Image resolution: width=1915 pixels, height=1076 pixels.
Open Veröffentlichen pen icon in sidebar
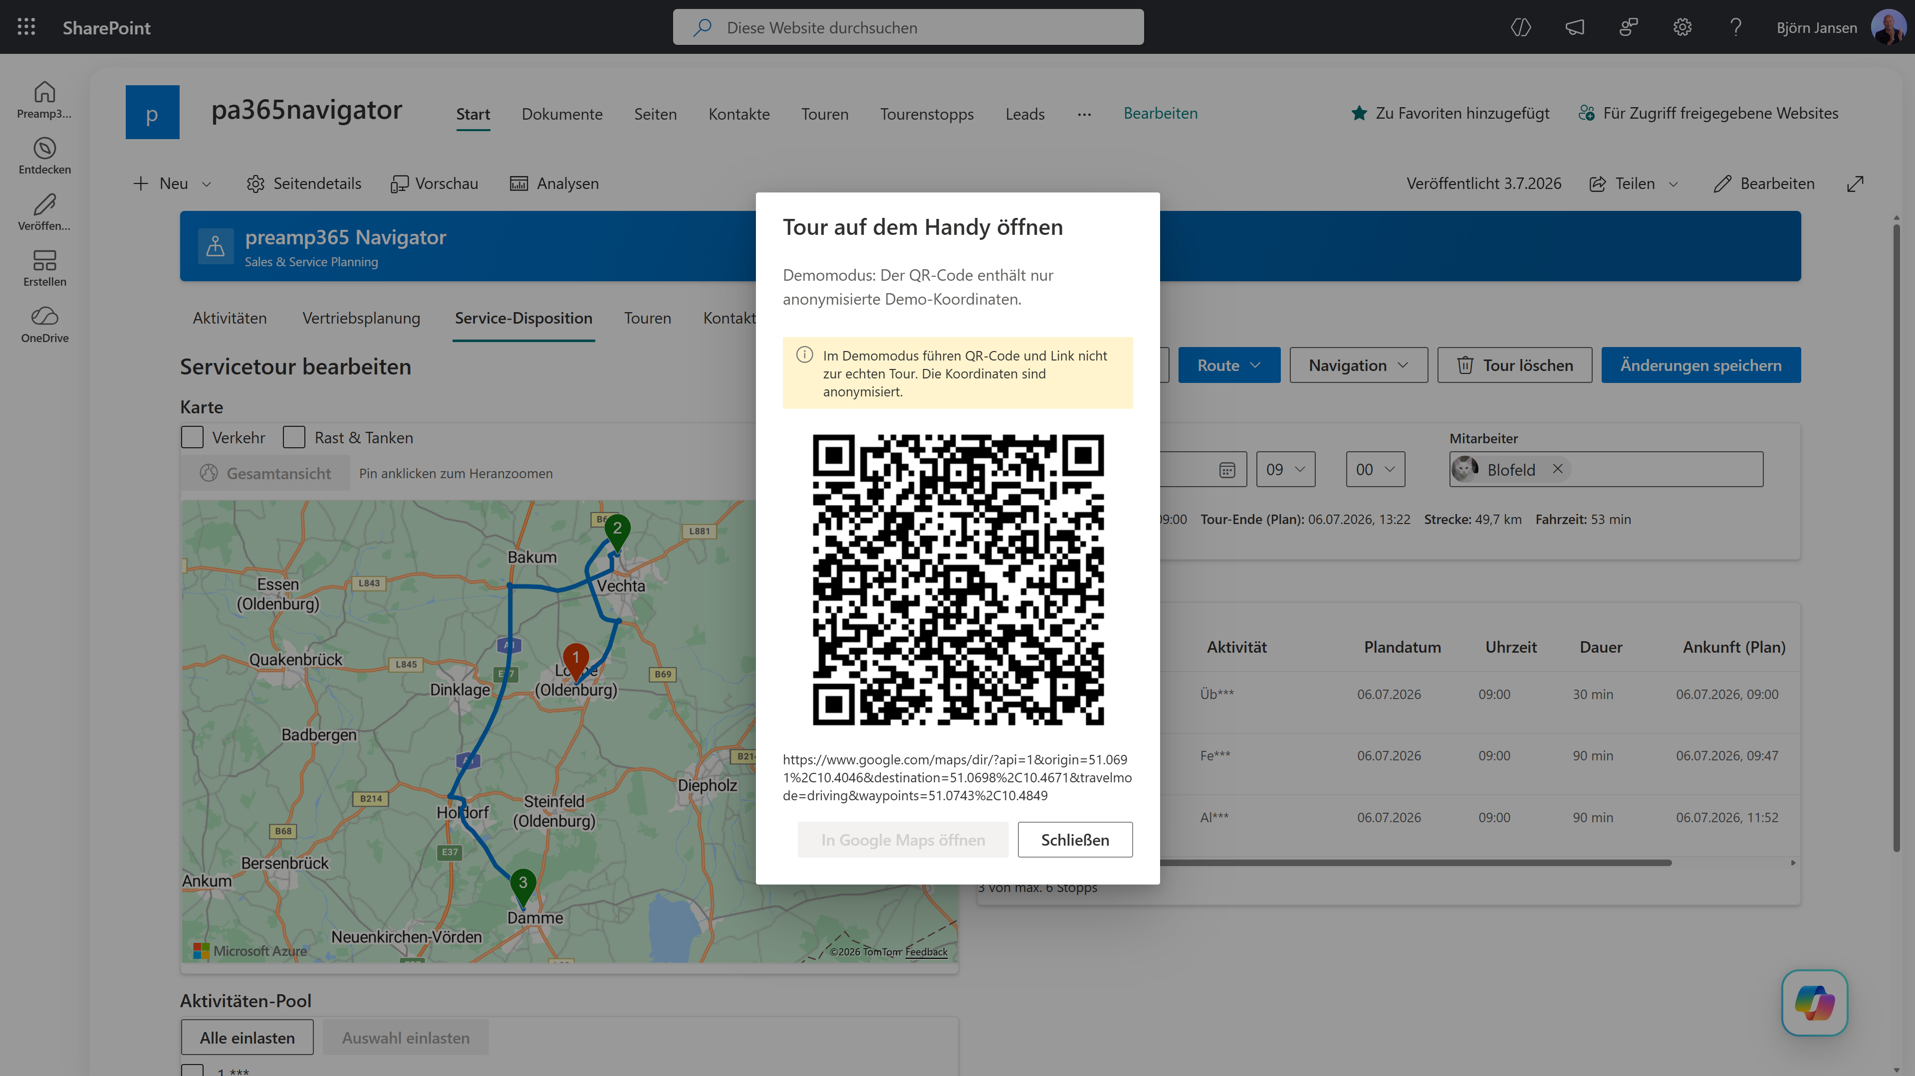click(x=44, y=212)
